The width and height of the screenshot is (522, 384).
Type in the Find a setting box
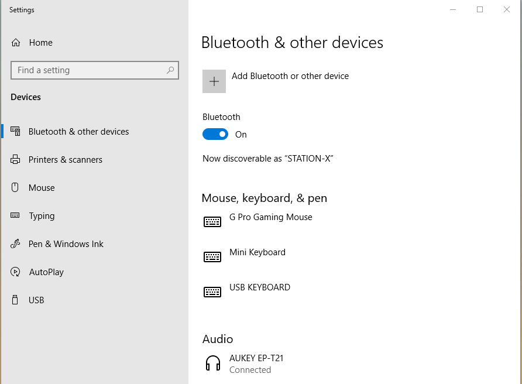88,70
